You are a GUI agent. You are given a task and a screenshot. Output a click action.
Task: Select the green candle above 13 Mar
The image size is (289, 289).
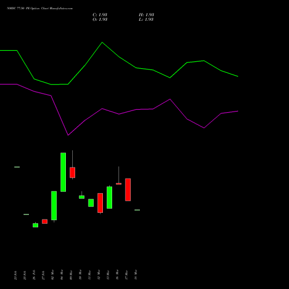(x=109, y=198)
